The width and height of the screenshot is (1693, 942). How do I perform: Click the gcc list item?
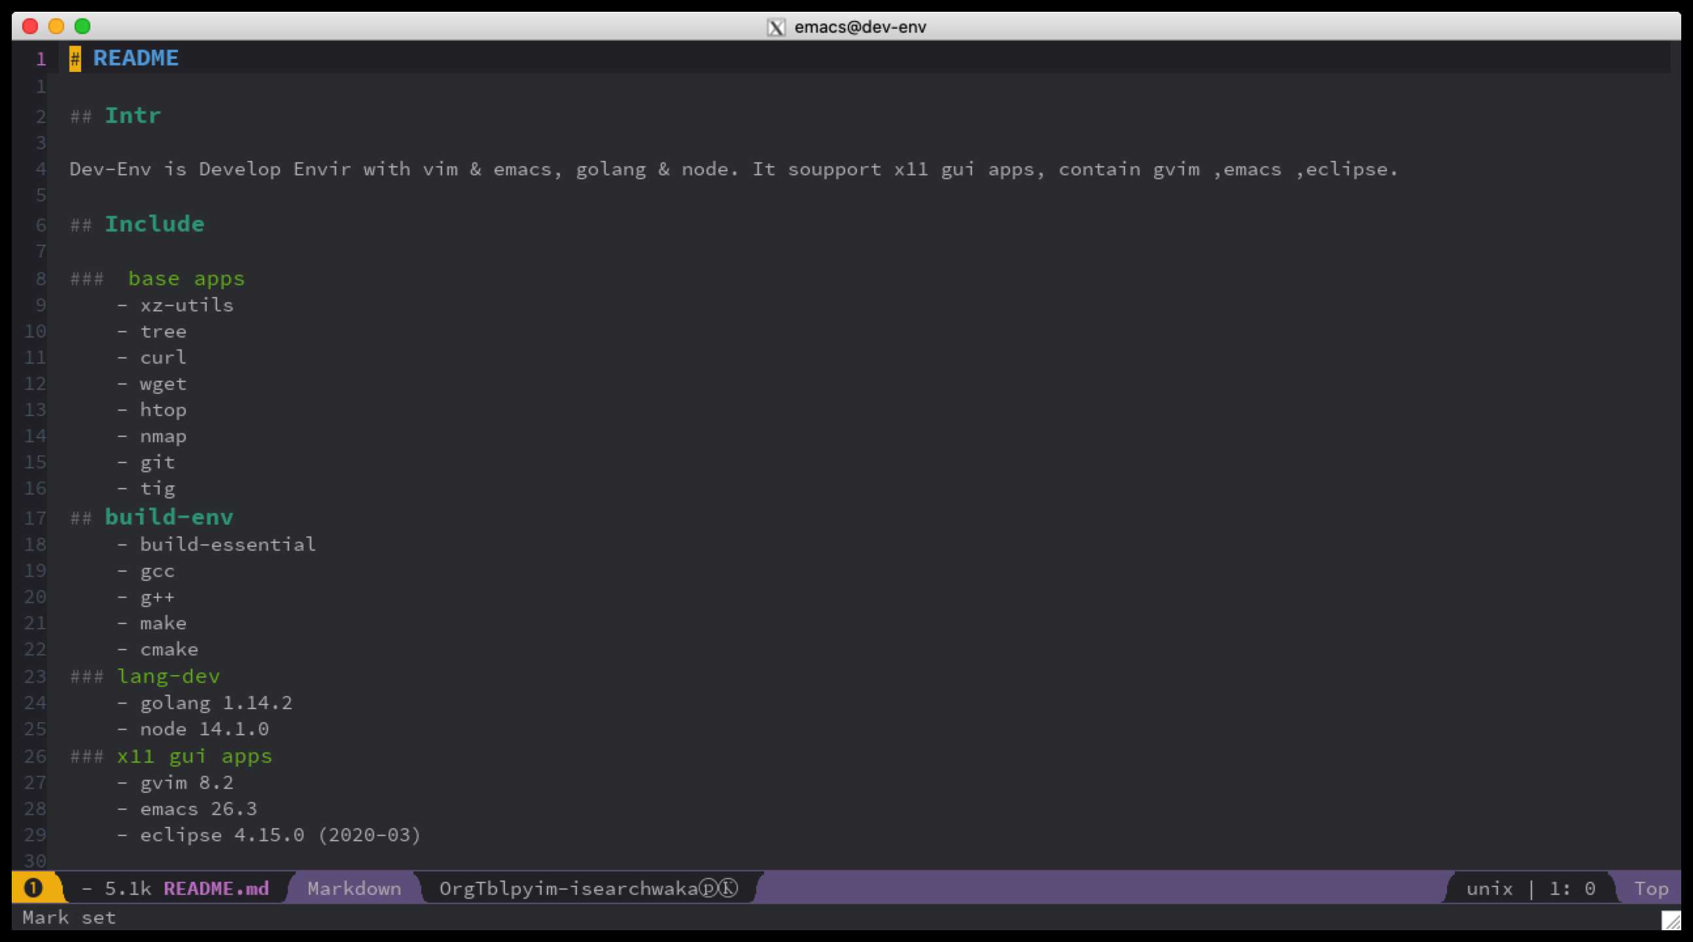click(157, 571)
